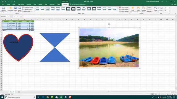This screenshot has height=99, width=177.
Task: Open the Picture Tools Format tab
Action: point(65,4)
